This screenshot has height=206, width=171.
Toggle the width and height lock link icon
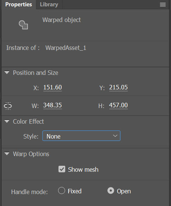pyautogui.click(x=8, y=105)
